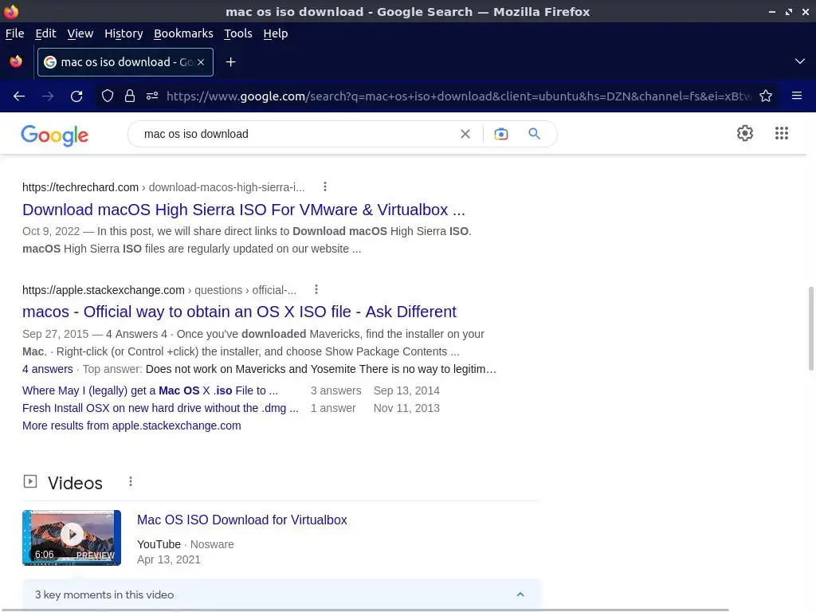Click the Sep 13, 2014 date text
The width and height of the screenshot is (816, 612).
click(x=406, y=390)
